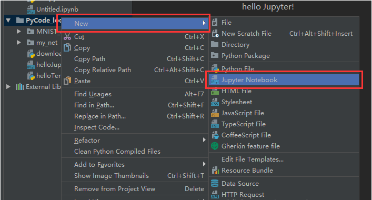This screenshot has width=372, height=200.
Task: Click the my_net folder icon
Action: [x=31, y=43]
